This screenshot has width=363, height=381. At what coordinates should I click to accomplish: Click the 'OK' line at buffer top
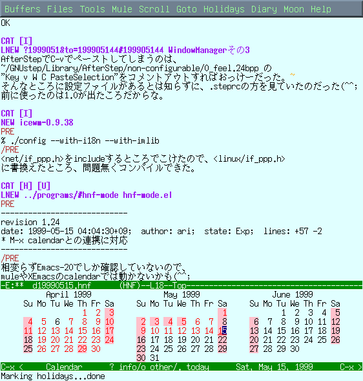point(5,23)
